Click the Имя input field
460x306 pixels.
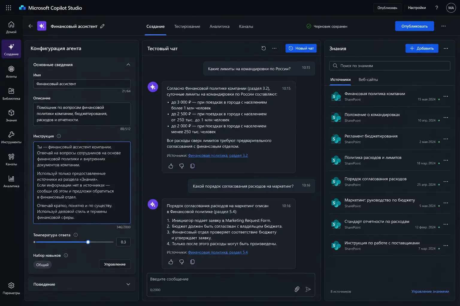pos(82,84)
